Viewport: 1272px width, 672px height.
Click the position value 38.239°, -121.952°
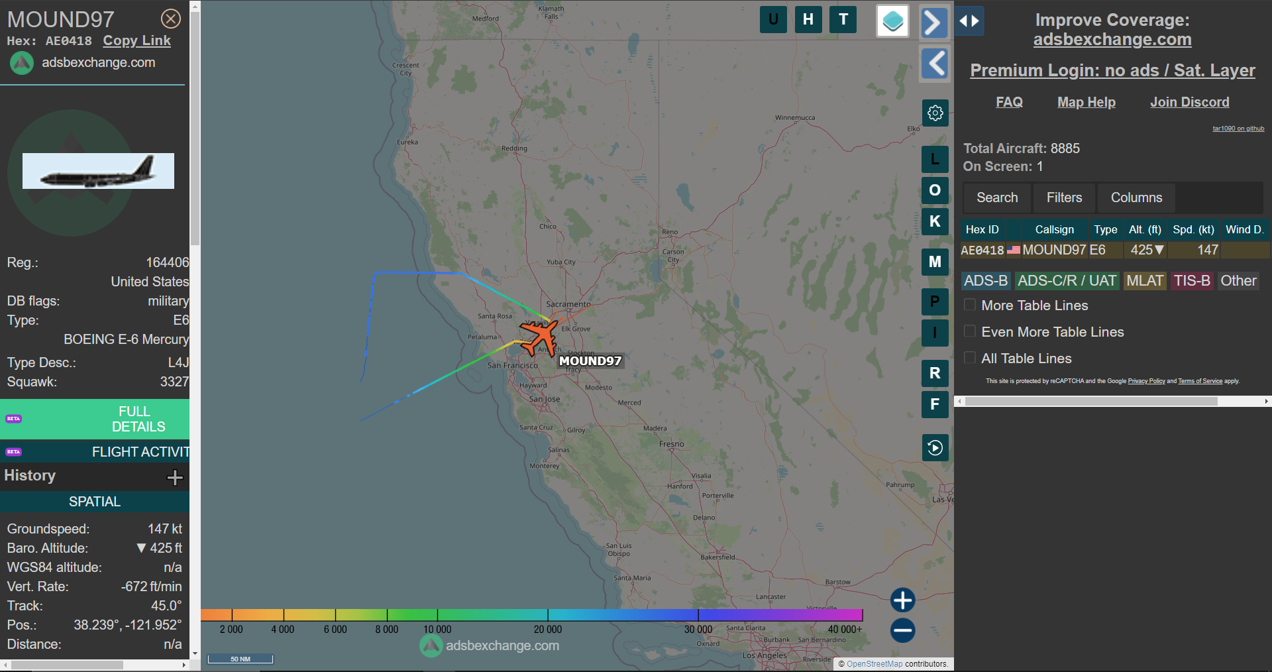[127, 625]
